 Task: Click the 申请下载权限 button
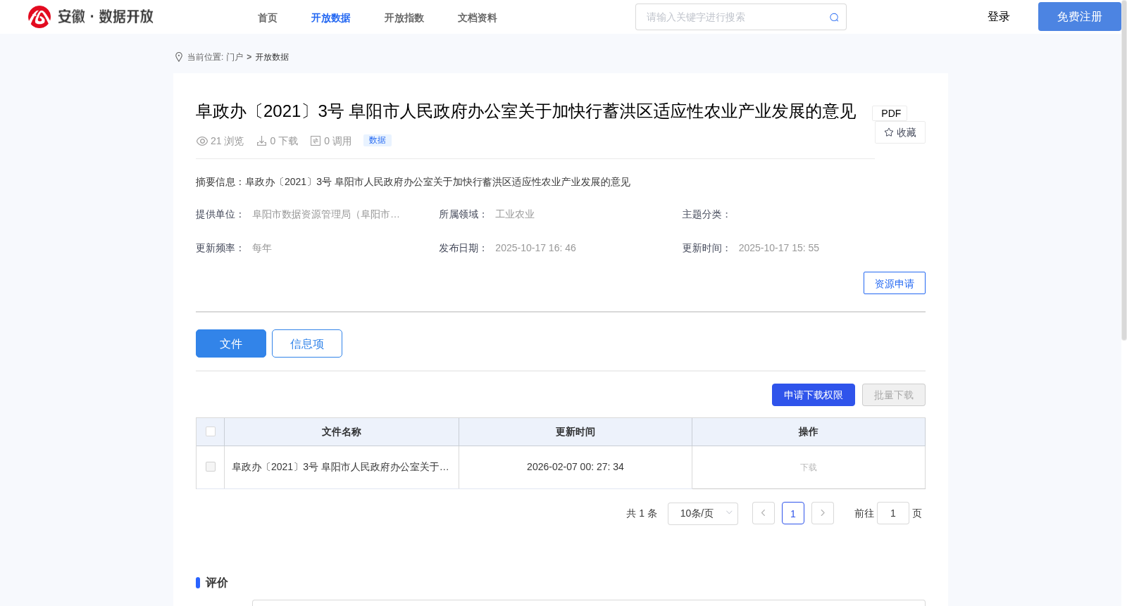click(x=814, y=395)
